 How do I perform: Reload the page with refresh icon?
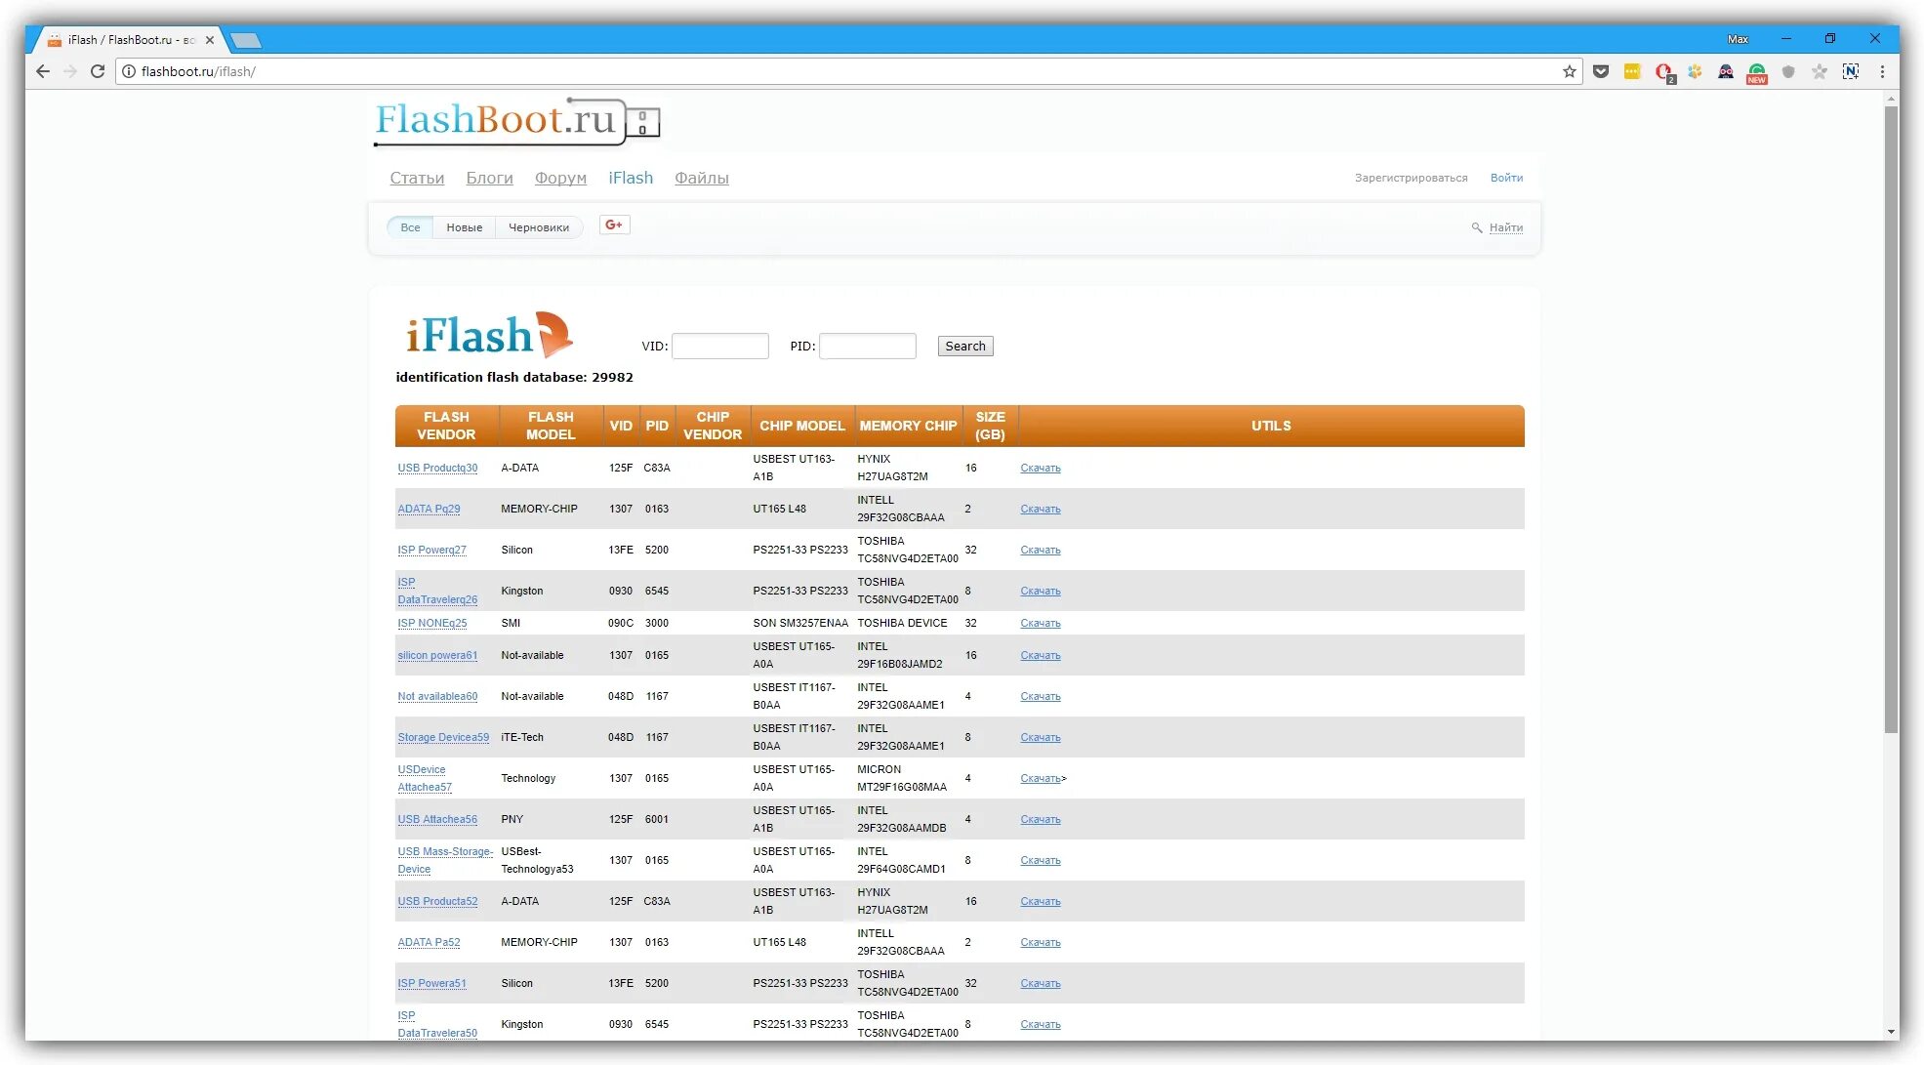click(98, 71)
